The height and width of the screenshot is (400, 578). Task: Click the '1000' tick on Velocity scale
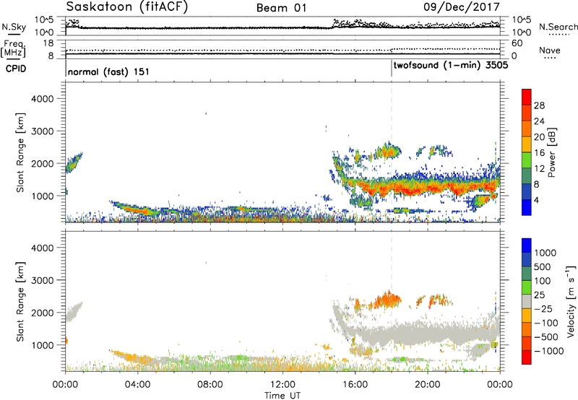pos(545,253)
